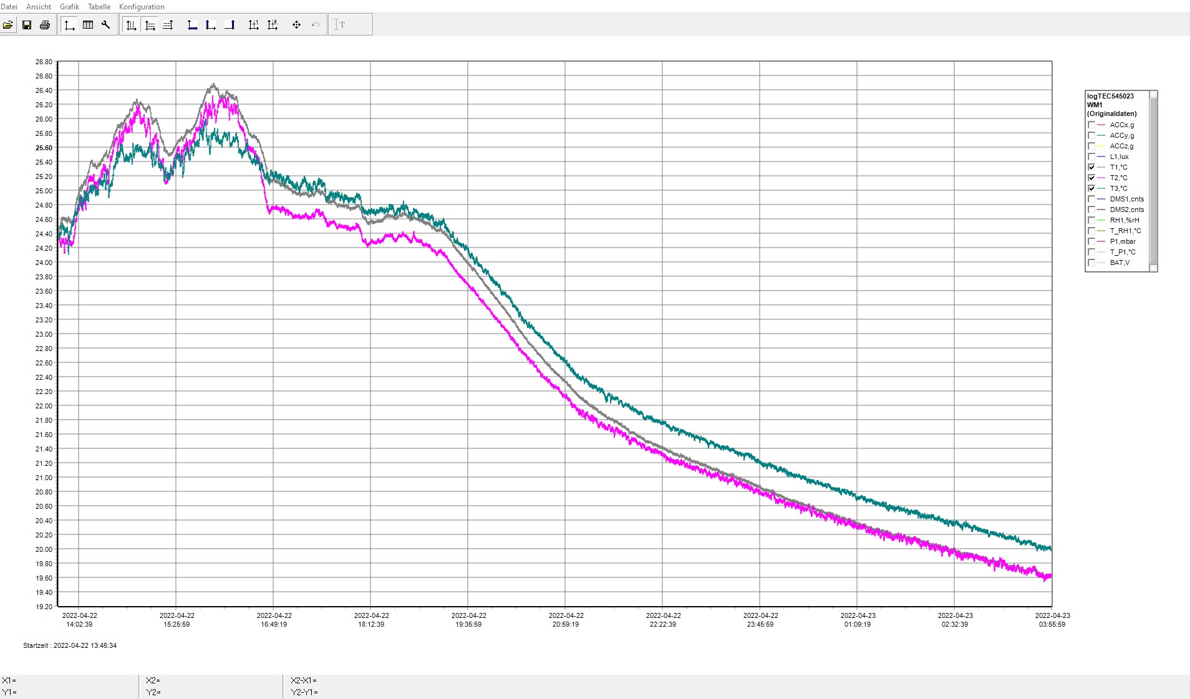This screenshot has width=1190, height=699.
Task: Click the legend scrollbar down arrow
Action: (1153, 268)
